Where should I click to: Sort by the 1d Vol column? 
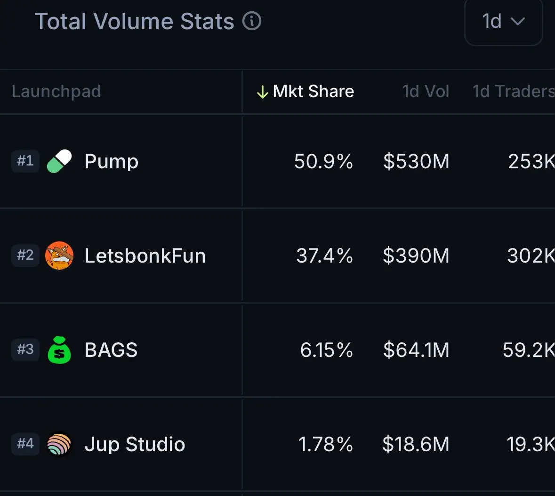pos(426,91)
